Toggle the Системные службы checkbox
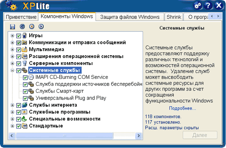Image resolution: width=226 pixels, height=148 pixels. [19, 71]
